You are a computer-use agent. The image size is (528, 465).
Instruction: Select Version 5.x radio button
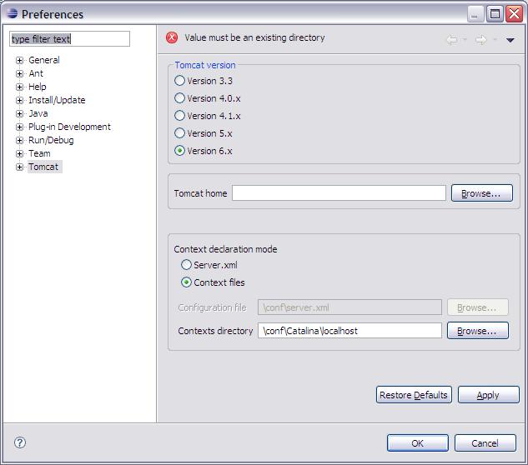(x=180, y=132)
